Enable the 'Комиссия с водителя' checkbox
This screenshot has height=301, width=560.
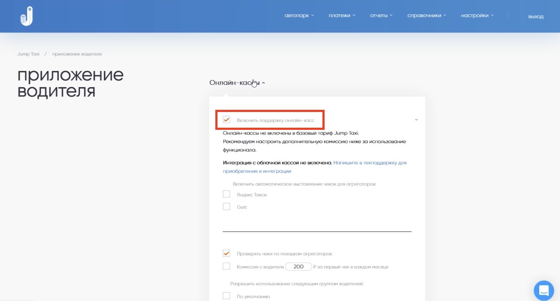point(227,266)
